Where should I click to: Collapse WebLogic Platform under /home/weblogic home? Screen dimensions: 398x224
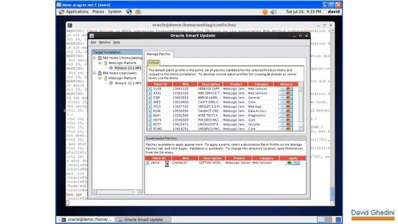pyautogui.click(x=100, y=63)
